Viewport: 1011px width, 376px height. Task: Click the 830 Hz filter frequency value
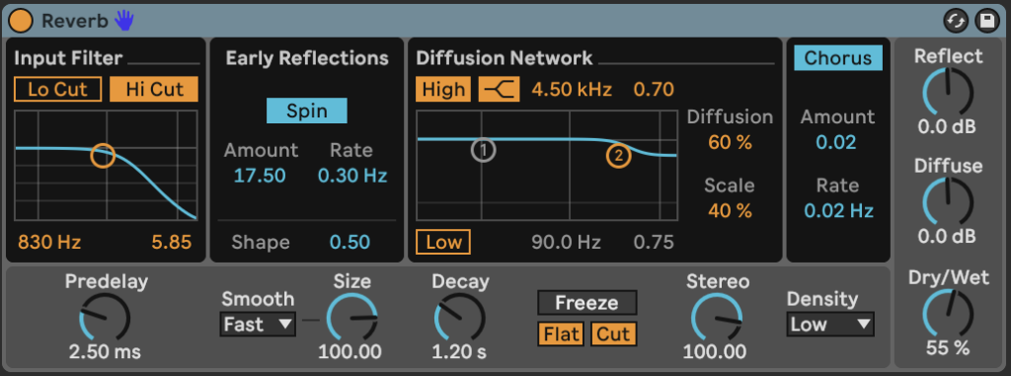pos(49,243)
